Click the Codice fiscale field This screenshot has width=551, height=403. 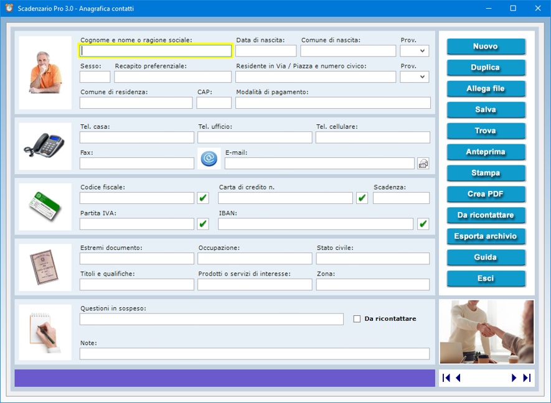(x=137, y=198)
